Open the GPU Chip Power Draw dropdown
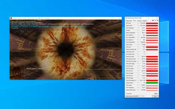Viewport: 175px width, 109px height. [x=138, y=59]
